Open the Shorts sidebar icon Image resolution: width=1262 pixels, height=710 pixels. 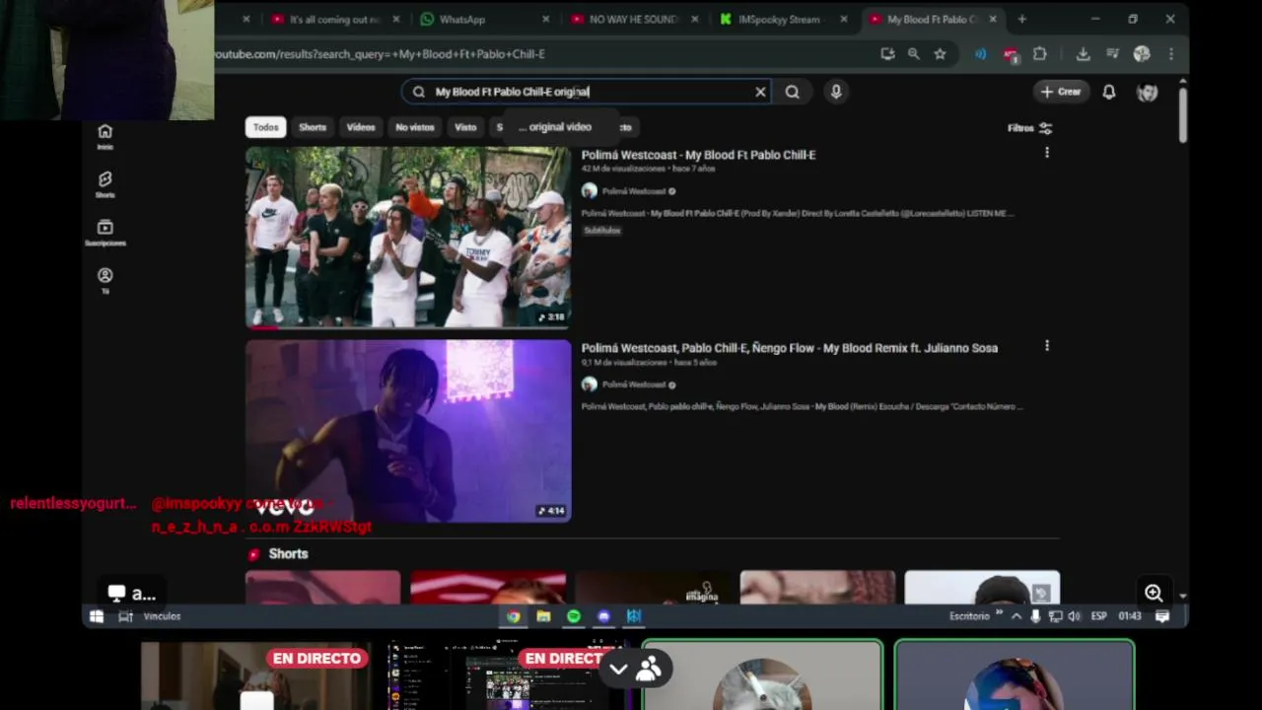click(105, 184)
